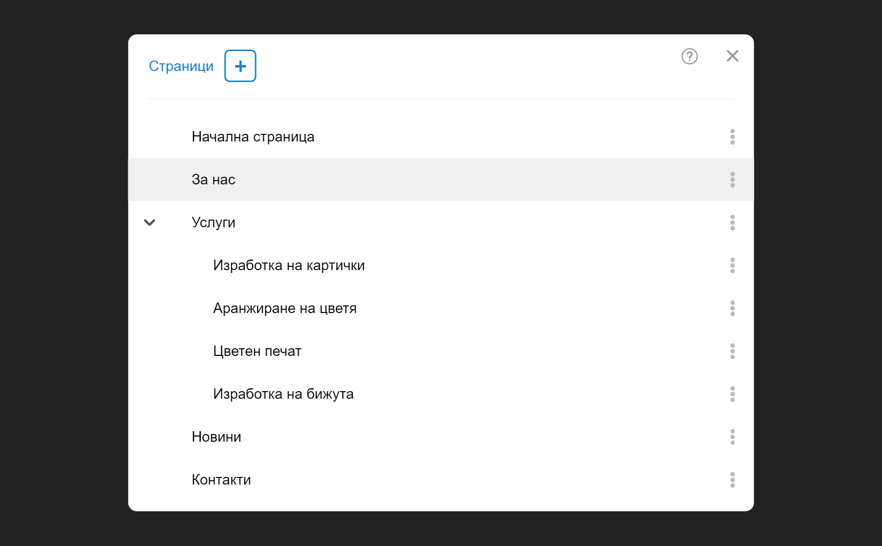This screenshot has width=882, height=546.
Task: Open options menu for За нас
Action: (x=732, y=180)
